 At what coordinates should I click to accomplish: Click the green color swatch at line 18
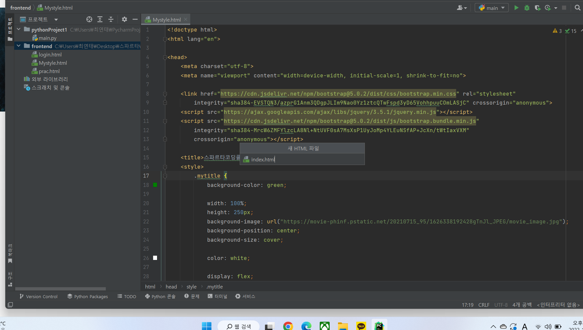[x=155, y=185]
